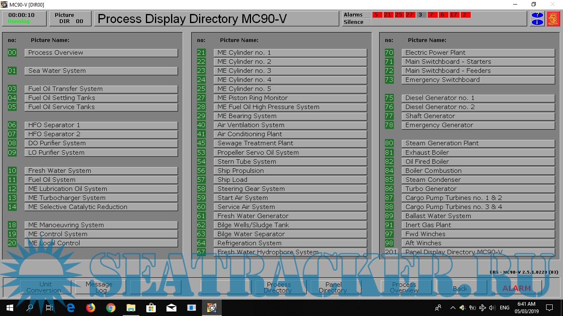Screen dimensions: 563x316
Task: Launch Google Chrome from the taskbar
Action: (110, 308)
